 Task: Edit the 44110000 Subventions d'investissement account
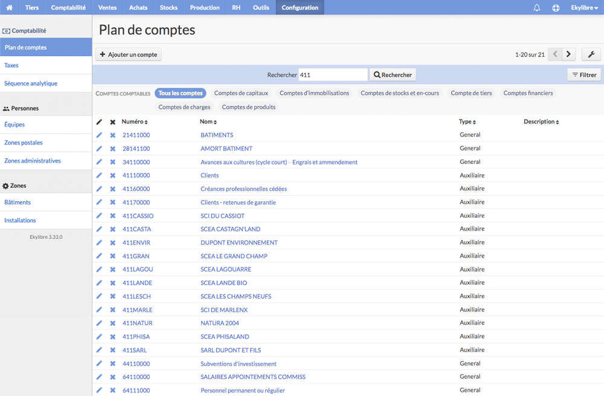tap(99, 363)
